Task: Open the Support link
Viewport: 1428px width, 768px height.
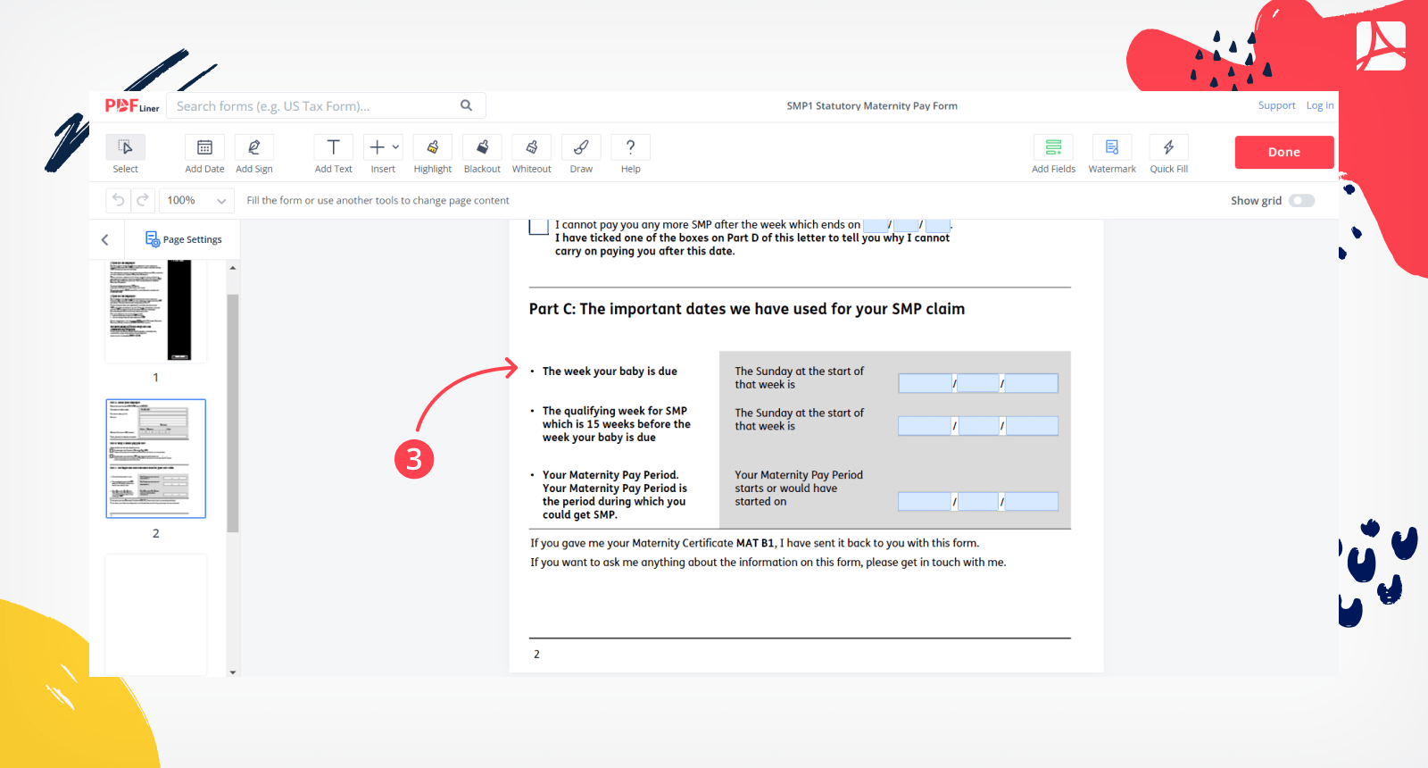Action: (x=1276, y=105)
